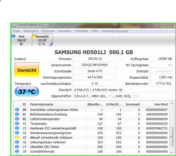The width and height of the screenshot is (176, 156).
Task: Click the Grenzwert column header
Action: tap(132, 104)
